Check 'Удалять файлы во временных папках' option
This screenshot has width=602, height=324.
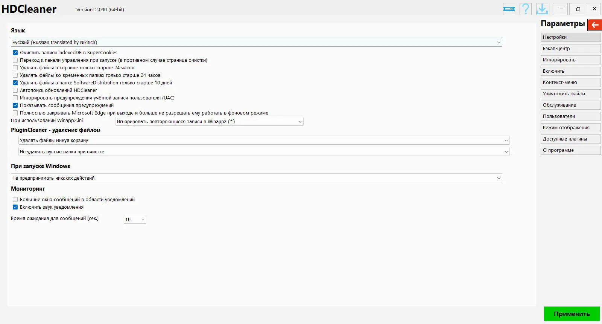[x=15, y=75]
